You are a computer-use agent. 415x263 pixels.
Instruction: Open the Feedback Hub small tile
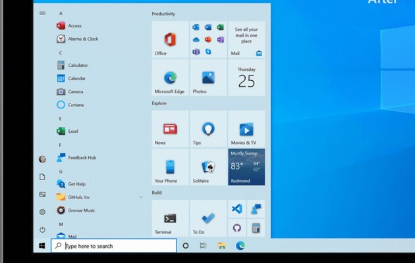(x=256, y=209)
